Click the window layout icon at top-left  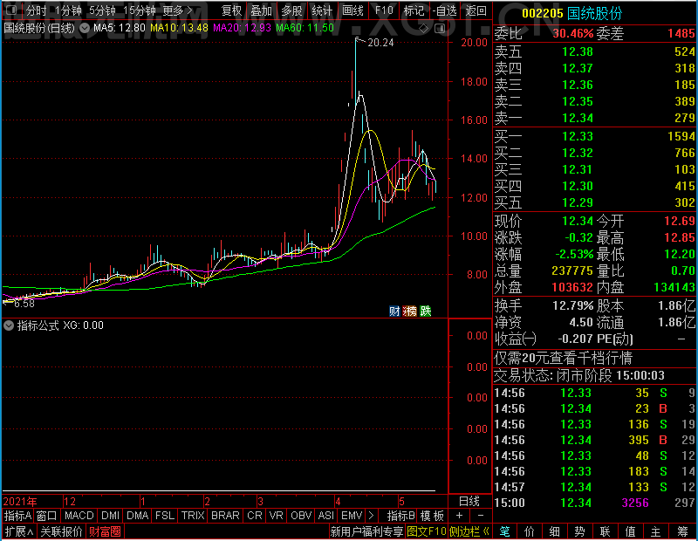(x=12, y=10)
